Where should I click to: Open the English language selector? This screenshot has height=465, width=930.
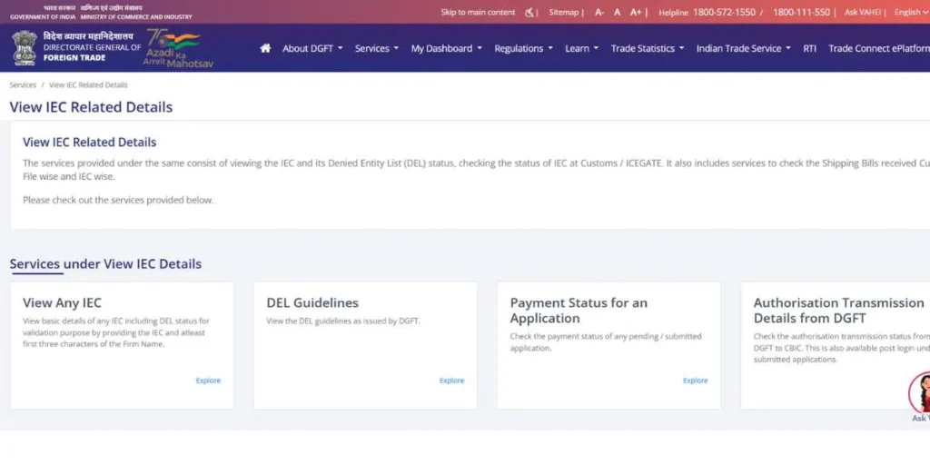coord(911,13)
